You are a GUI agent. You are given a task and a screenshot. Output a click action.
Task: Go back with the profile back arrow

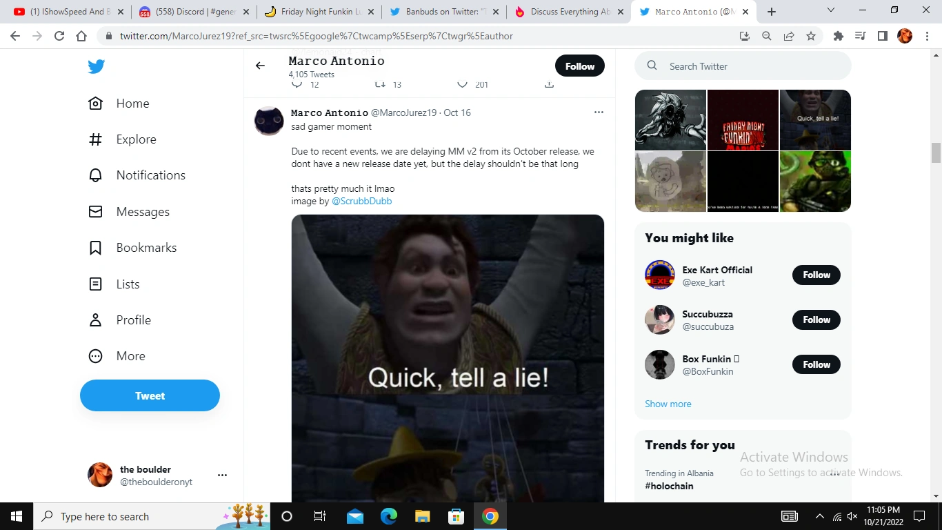[260, 66]
